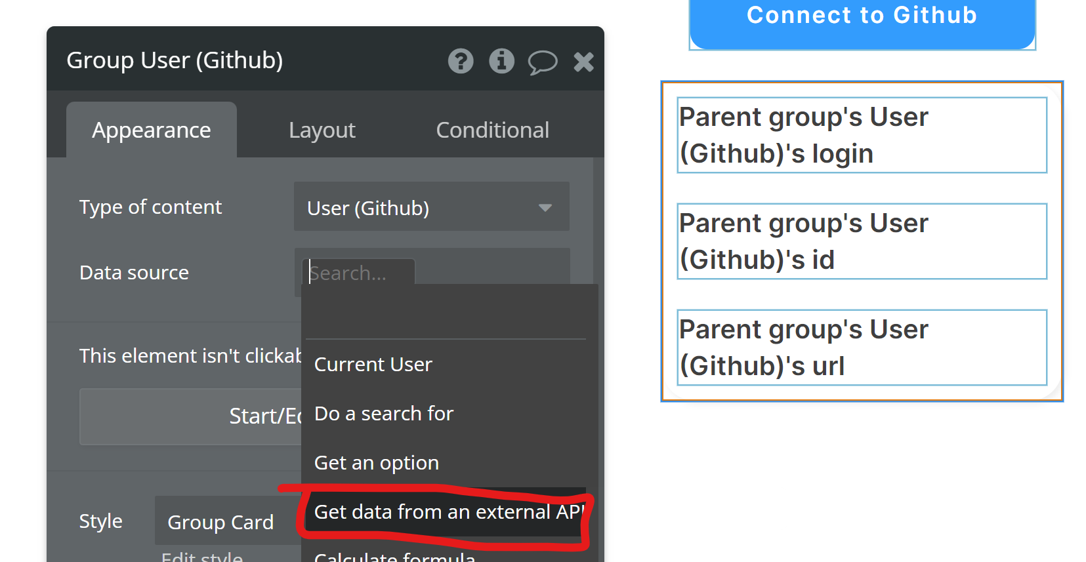This screenshot has width=1086, height=562.
Task: Choose Do a search for option
Action: point(384,413)
